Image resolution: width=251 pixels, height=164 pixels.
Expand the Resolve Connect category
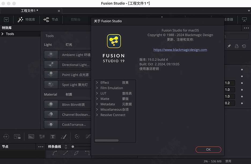pos(97,115)
